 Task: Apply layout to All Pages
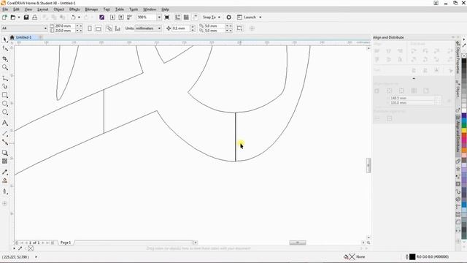[x=109, y=28]
